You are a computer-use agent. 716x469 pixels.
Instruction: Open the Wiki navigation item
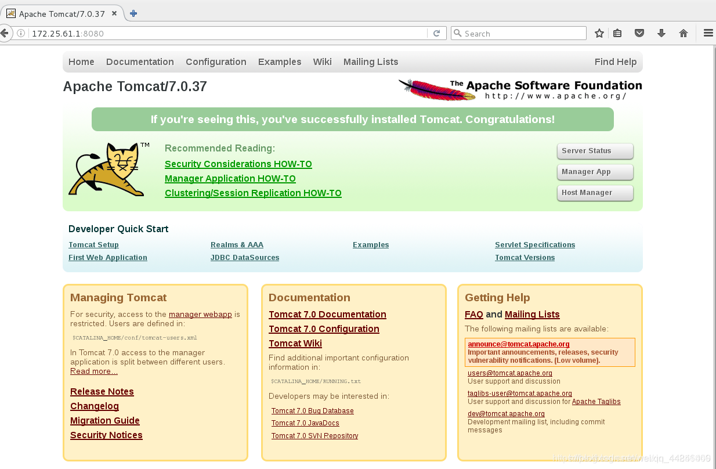322,62
